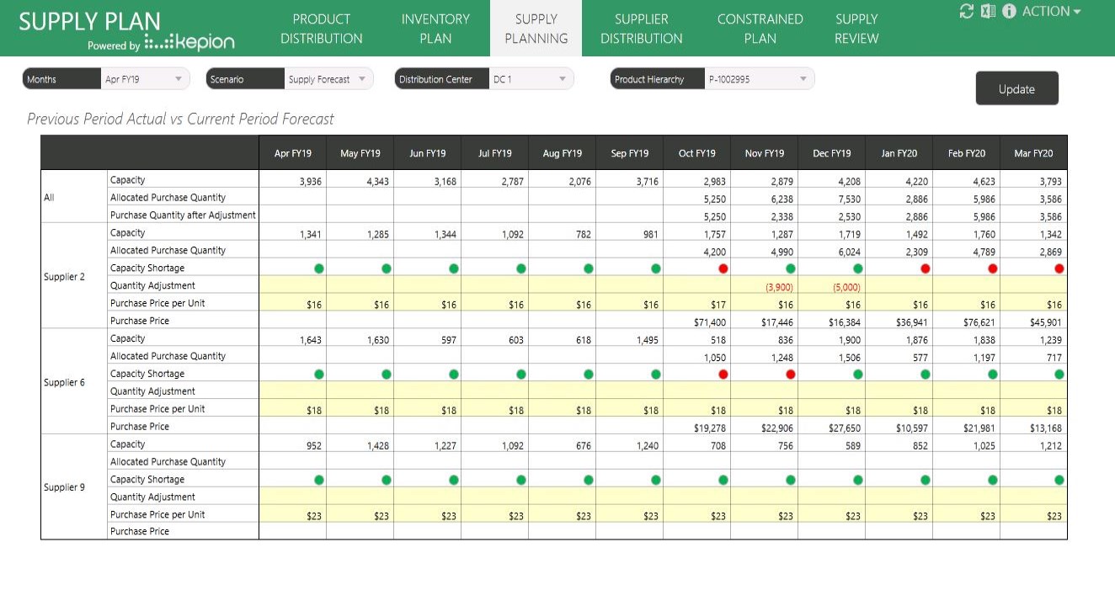Switch to the Product Distribution tab
The width and height of the screenshot is (1115, 606).
pyautogui.click(x=321, y=29)
